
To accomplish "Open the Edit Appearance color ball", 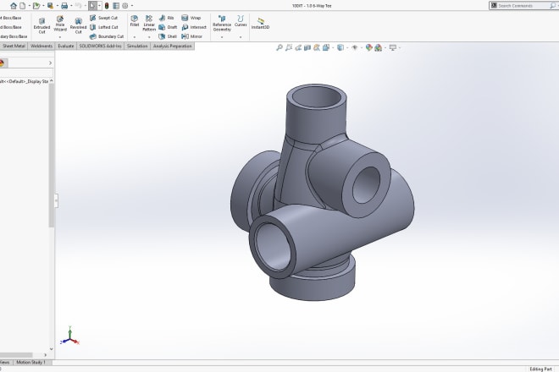I will click(369, 47).
